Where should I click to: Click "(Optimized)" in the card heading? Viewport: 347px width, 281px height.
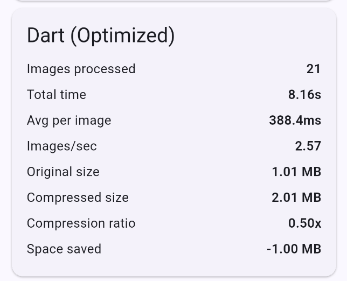123,36
